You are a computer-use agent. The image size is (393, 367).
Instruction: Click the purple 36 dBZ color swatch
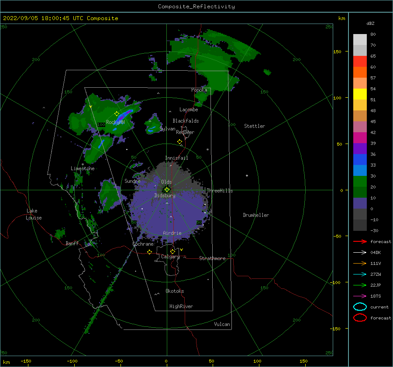click(x=360, y=148)
